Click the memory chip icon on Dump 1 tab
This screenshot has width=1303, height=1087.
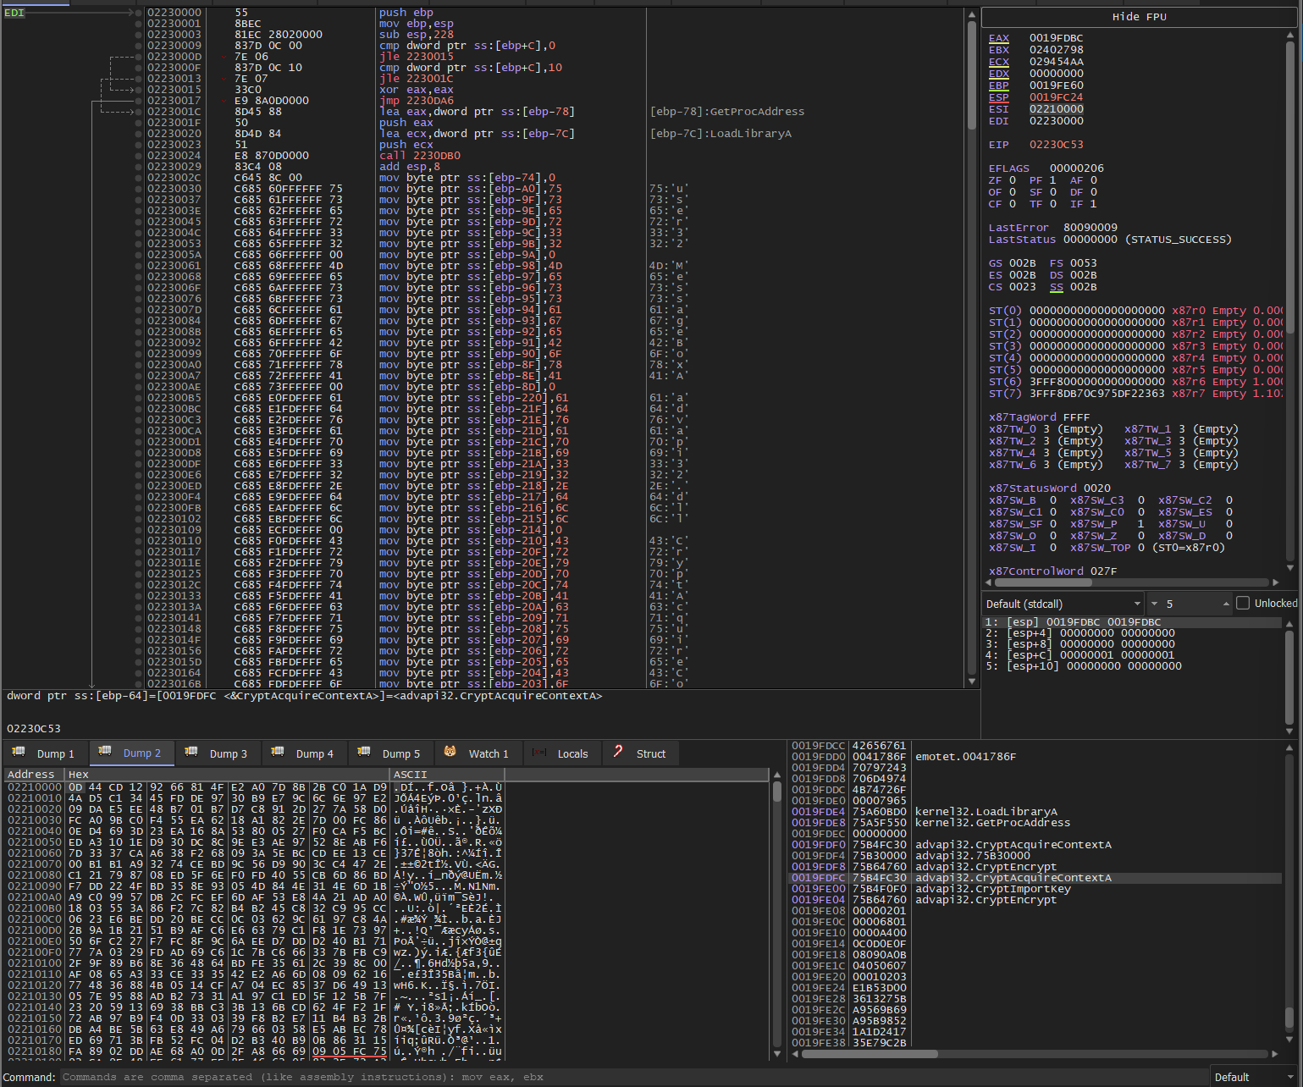[19, 752]
